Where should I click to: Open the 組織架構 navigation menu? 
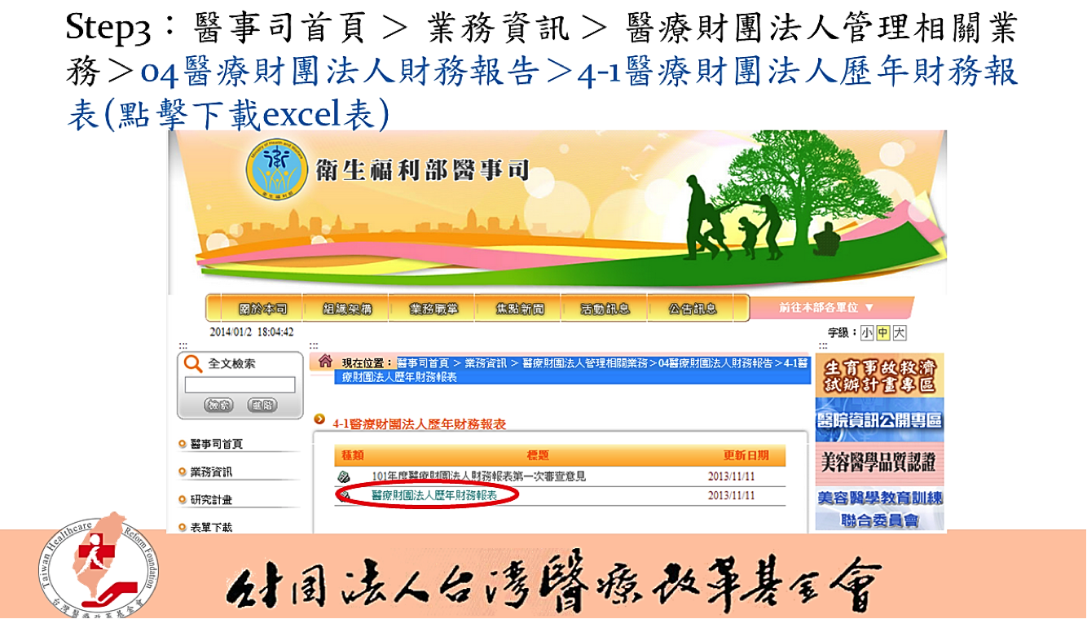point(348,309)
